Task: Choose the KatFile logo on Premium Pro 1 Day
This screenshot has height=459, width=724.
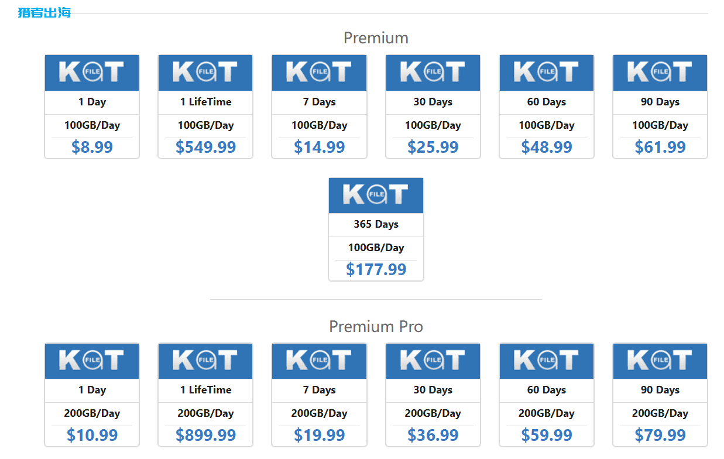Action: coord(92,361)
